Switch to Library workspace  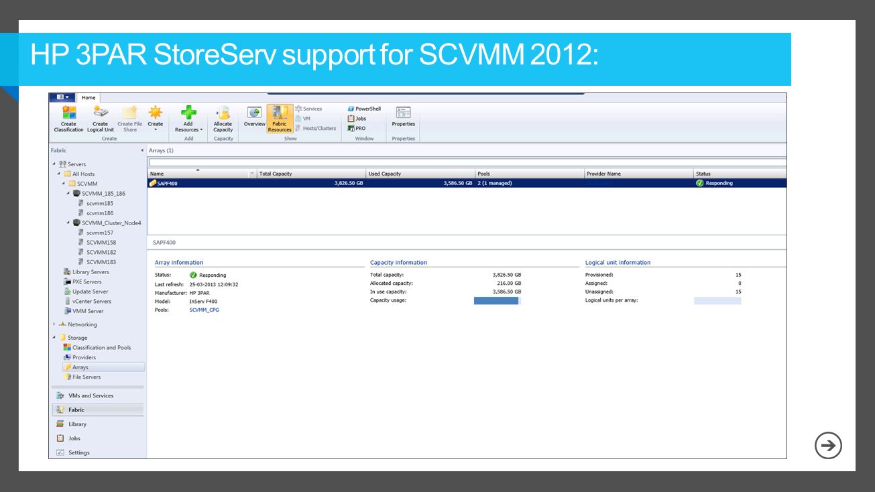[x=97, y=424]
